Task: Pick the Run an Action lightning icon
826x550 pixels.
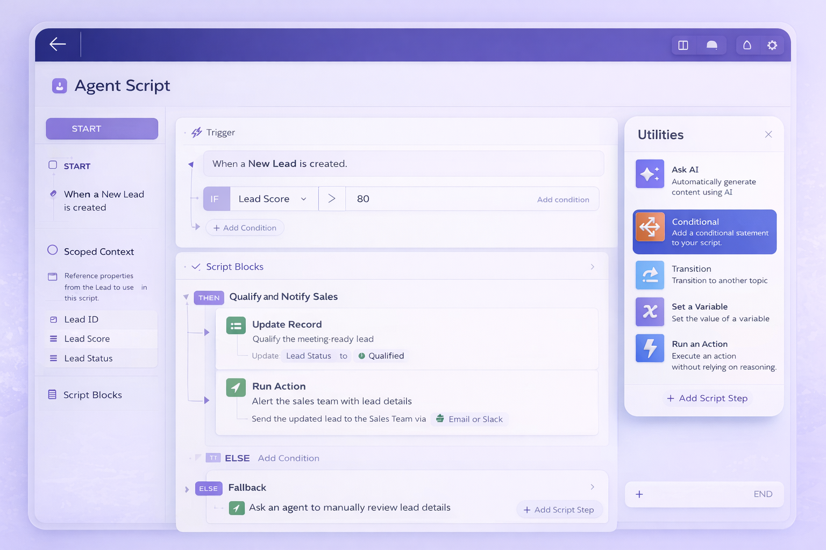Action: (x=650, y=348)
